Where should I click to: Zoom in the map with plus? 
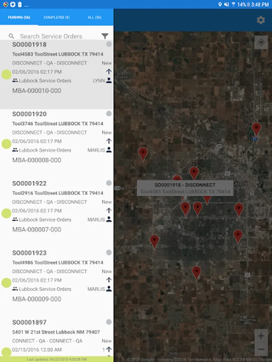pos(261,336)
